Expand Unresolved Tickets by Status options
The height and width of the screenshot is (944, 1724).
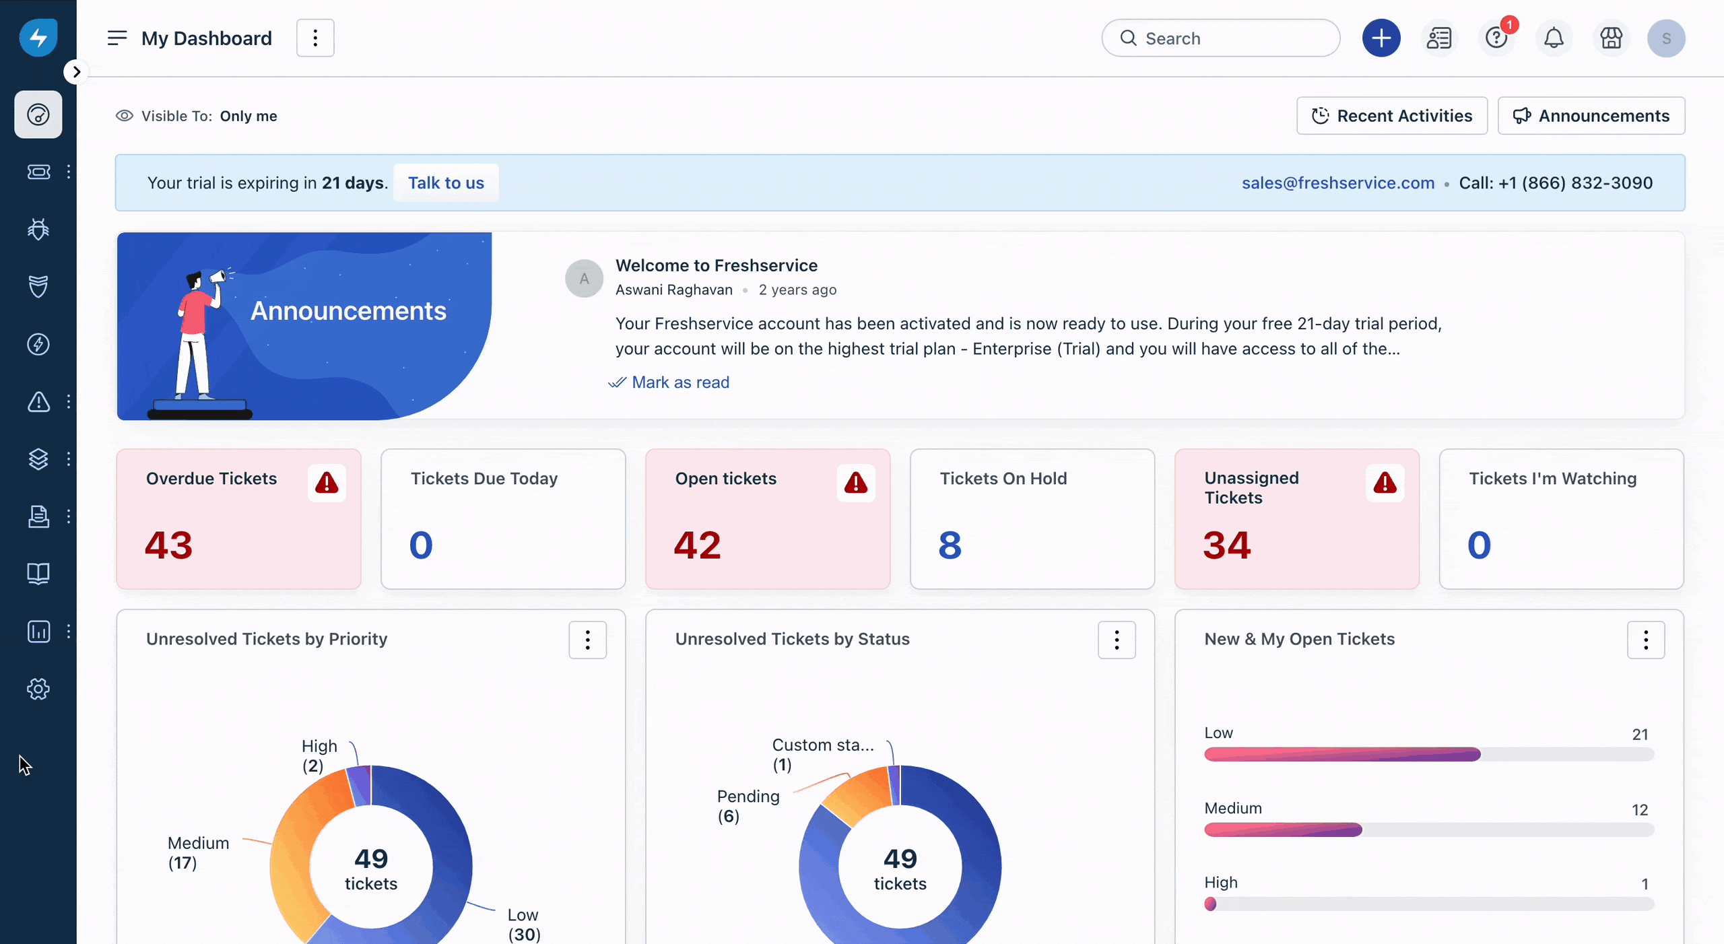pos(1116,640)
